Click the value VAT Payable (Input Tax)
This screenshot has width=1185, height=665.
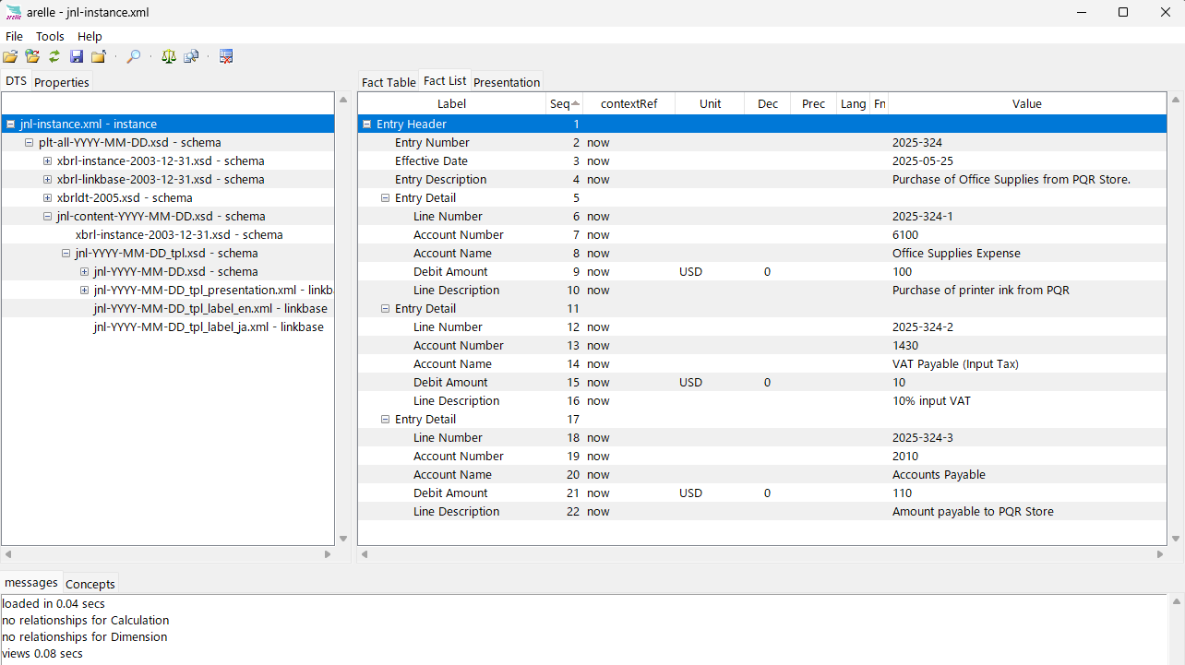tap(955, 363)
